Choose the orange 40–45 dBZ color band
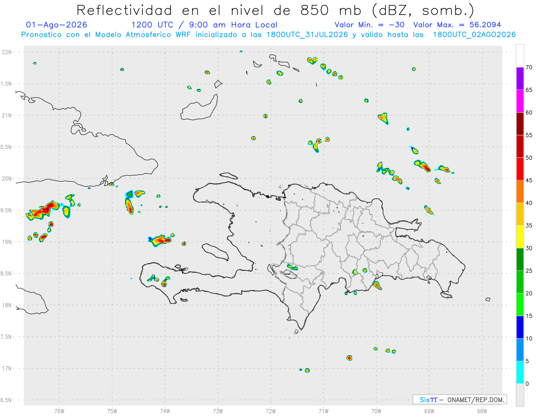 coord(520,192)
